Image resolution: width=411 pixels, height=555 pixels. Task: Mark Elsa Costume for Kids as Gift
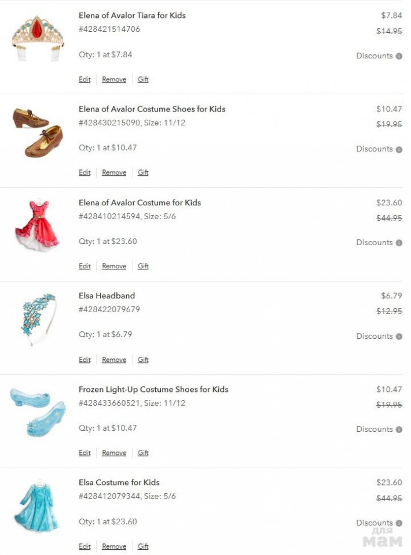(x=143, y=547)
